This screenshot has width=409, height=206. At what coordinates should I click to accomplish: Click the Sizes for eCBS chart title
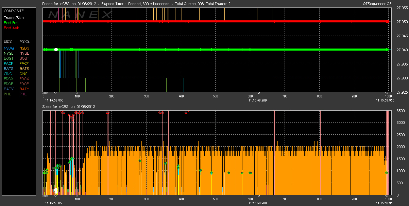(x=68, y=107)
